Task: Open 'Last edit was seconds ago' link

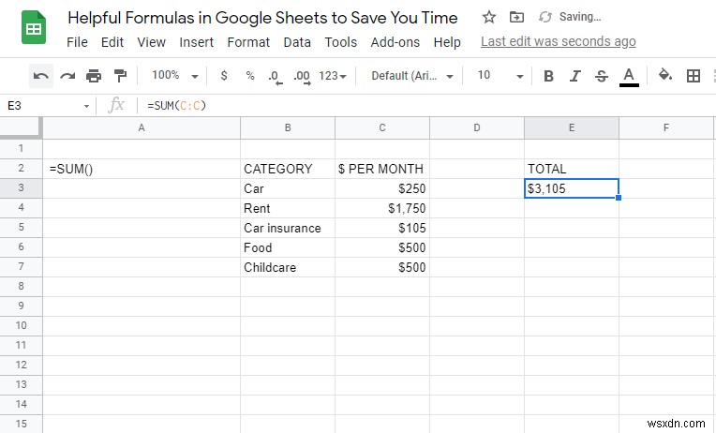Action: 558,41
